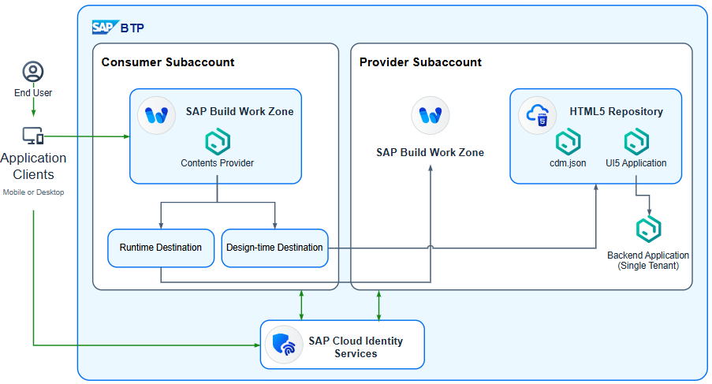Click the HTML5 Repository cloud icon
This screenshot has width=712, height=384.
[538, 115]
